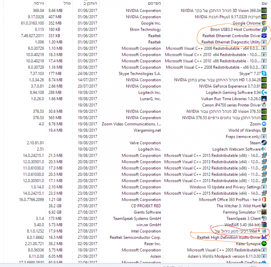Click the Wargaming.net publisher cell

pos(147,130)
